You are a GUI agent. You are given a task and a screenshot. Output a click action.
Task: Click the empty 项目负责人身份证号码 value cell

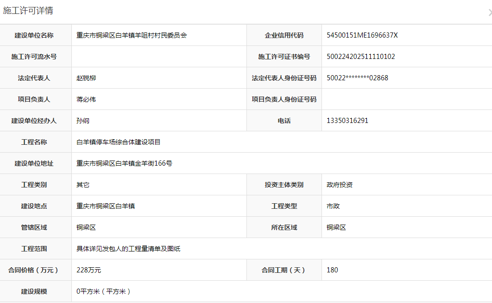coord(406,99)
